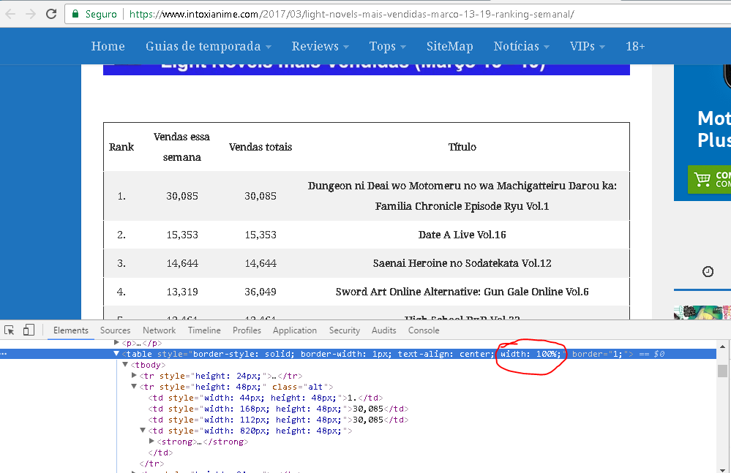This screenshot has width=731, height=473.
Task: Click the browser back arrow
Action: [10, 14]
